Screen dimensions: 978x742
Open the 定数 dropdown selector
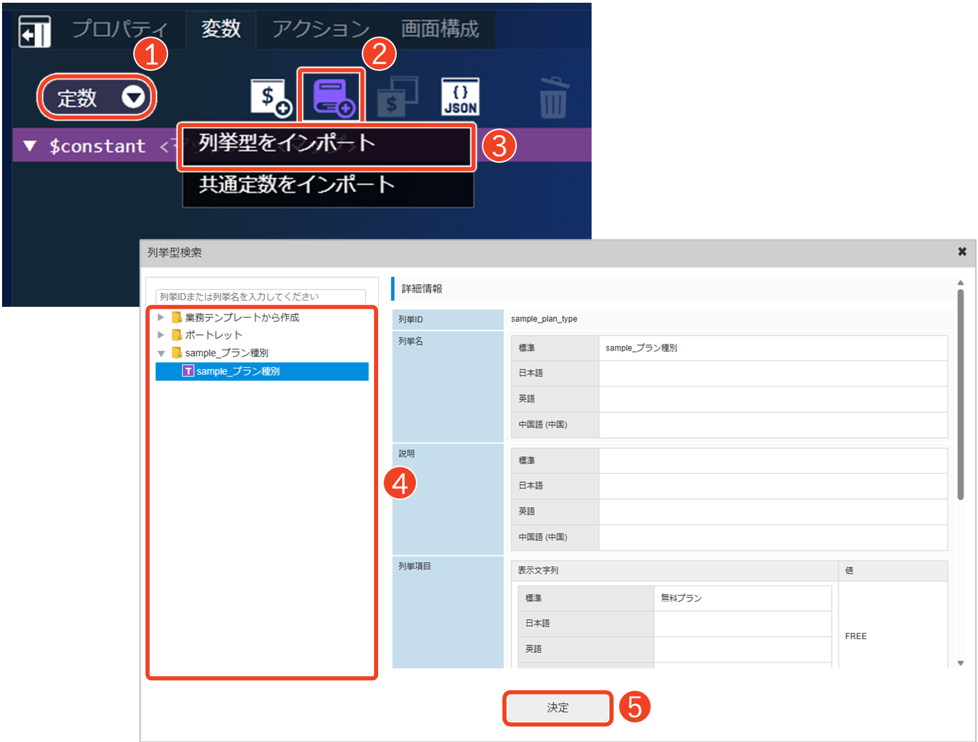click(x=96, y=97)
